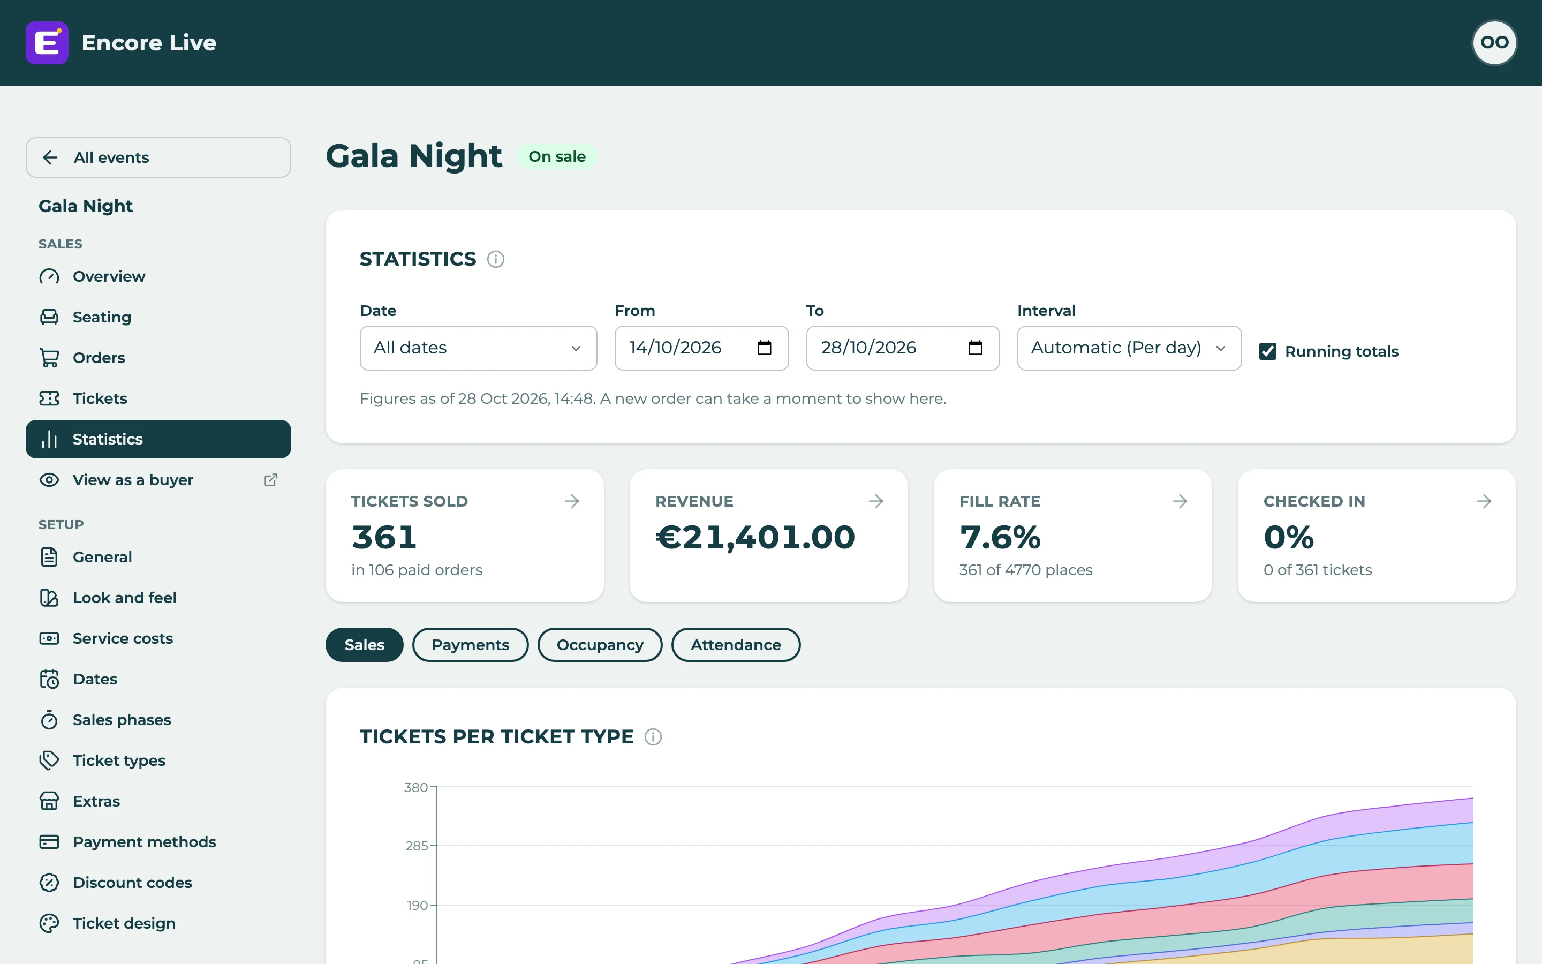Click the Checked In card arrow
Viewport: 1542px width, 964px height.
[1484, 501]
